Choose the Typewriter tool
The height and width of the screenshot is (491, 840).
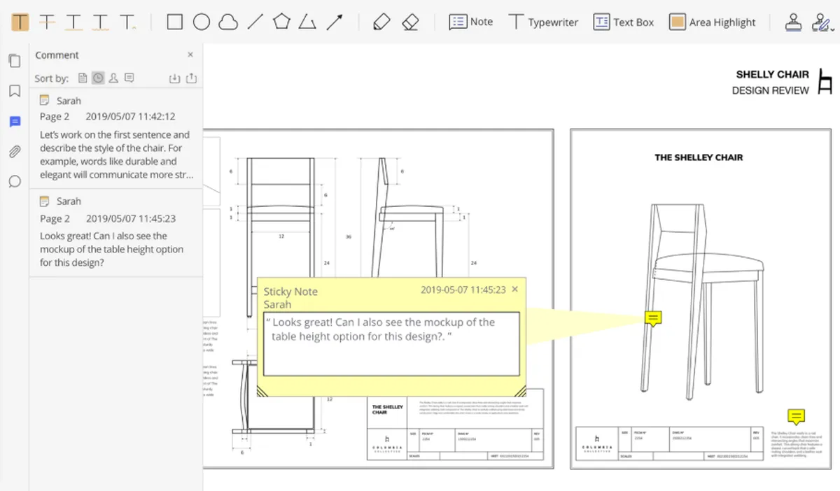(x=543, y=22)
